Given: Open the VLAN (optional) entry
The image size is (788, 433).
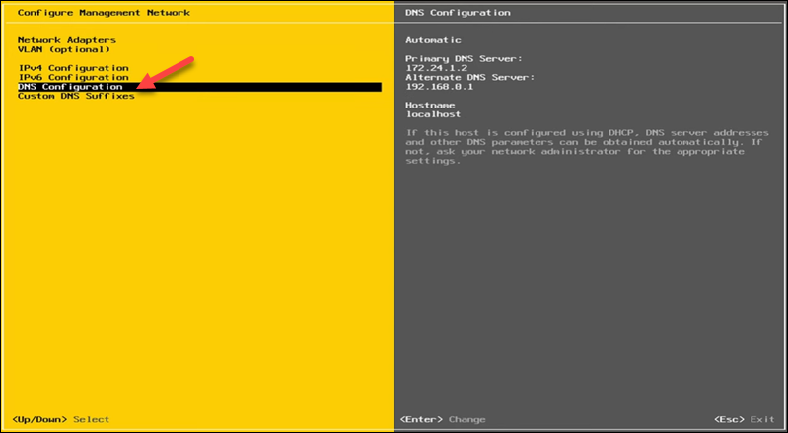Looking at the screenshot, I should (62, 49).
